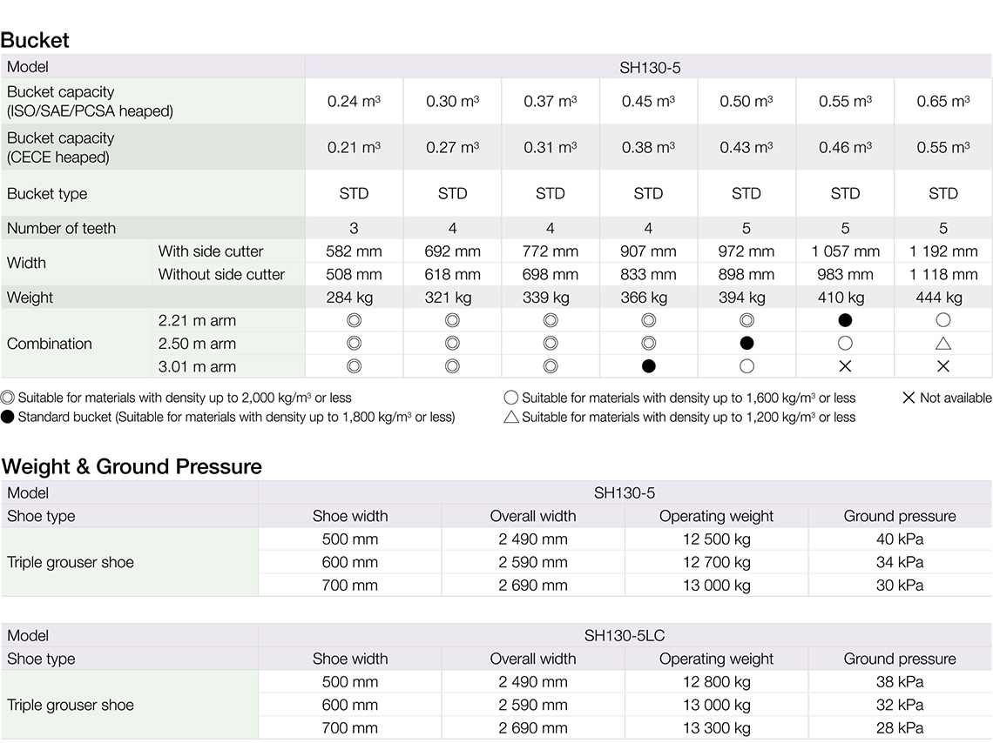
Task: Click the Number of teeth row label
Action: (x=61, y=229)
